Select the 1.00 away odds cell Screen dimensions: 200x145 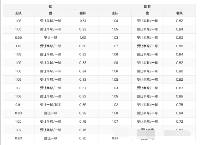83,37
